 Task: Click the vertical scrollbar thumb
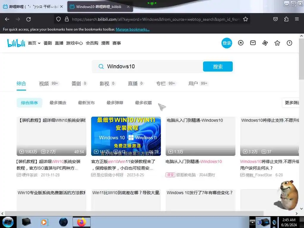pos(301,59)
